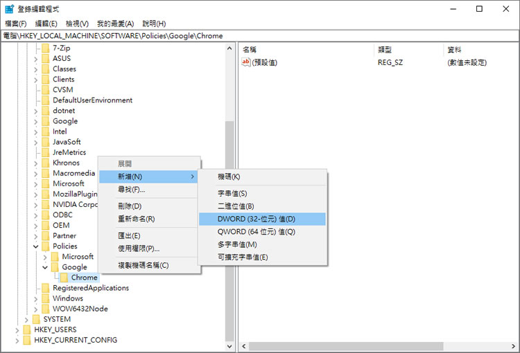Click the OEM folder icon
This screenshot has height=353, width=520.
(46, 226)
